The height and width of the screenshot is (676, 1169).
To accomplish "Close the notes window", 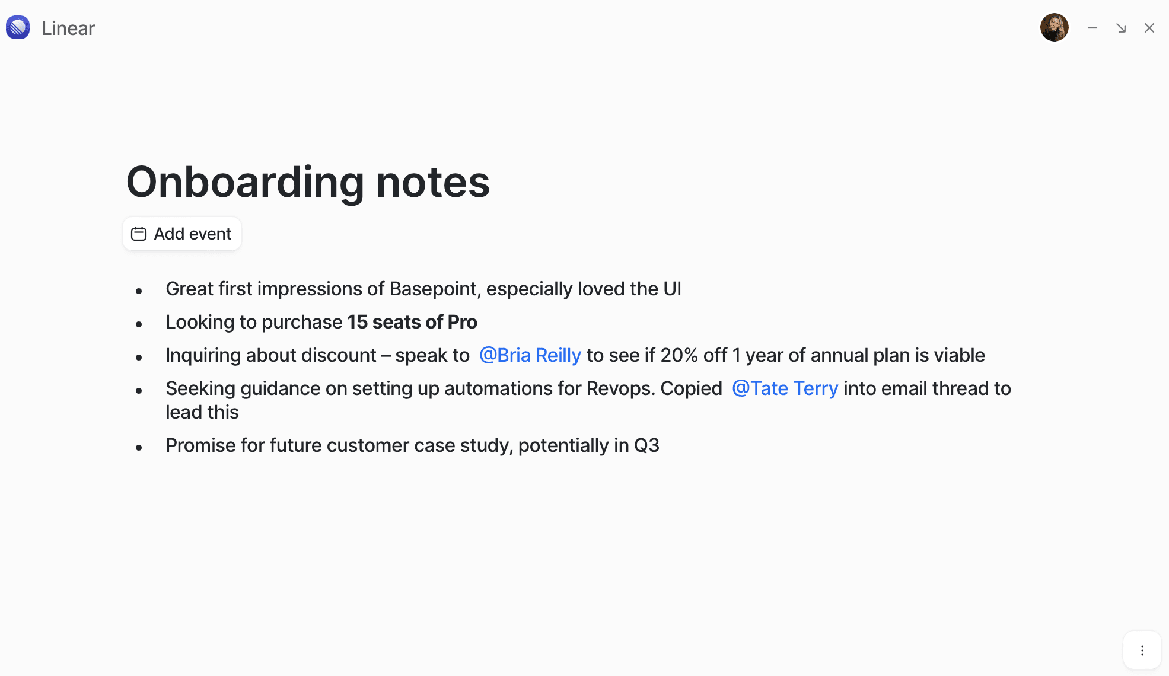I will click(x=1149, y=28).
